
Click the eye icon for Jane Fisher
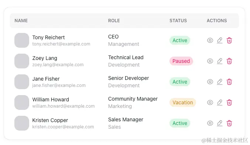coord(210,82)
